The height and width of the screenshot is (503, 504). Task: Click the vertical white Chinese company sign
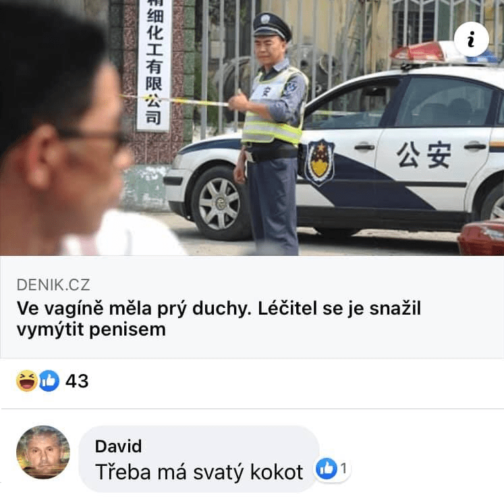(x=154, y=65)
